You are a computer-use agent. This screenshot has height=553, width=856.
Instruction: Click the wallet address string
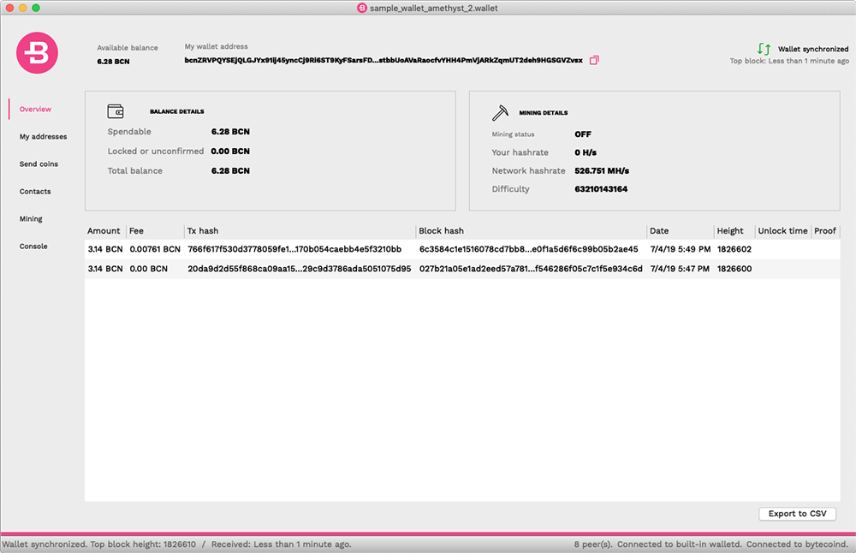tap(383, 60)
